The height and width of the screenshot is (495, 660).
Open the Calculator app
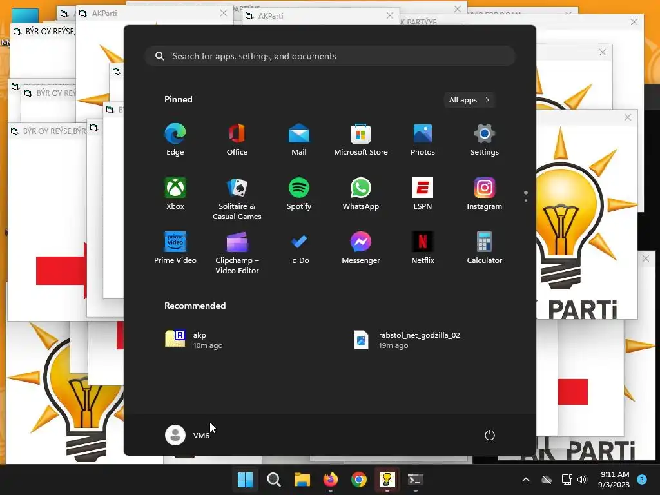(x=485, y=248)
